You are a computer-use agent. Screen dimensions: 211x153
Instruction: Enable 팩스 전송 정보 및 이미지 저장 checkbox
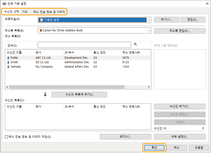click(6, 137)
